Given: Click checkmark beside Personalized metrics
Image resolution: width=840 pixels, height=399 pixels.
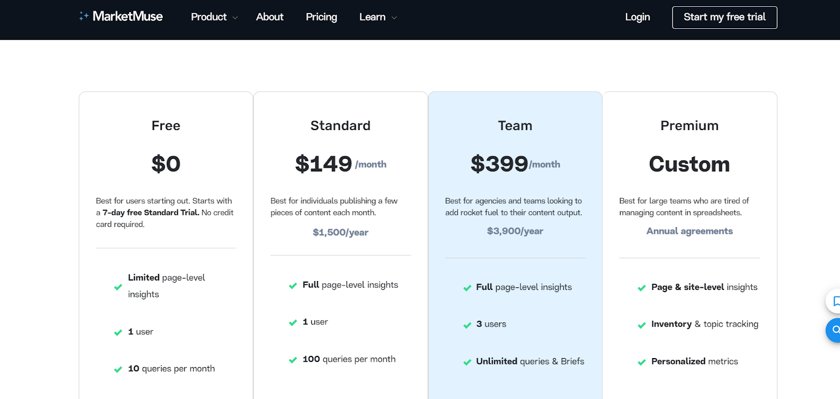Looking at the screenshot, I should coord(642,362).
